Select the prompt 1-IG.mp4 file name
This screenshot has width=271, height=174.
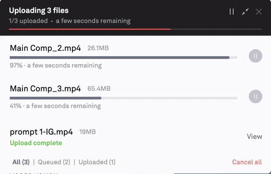(x=41, y=132)
